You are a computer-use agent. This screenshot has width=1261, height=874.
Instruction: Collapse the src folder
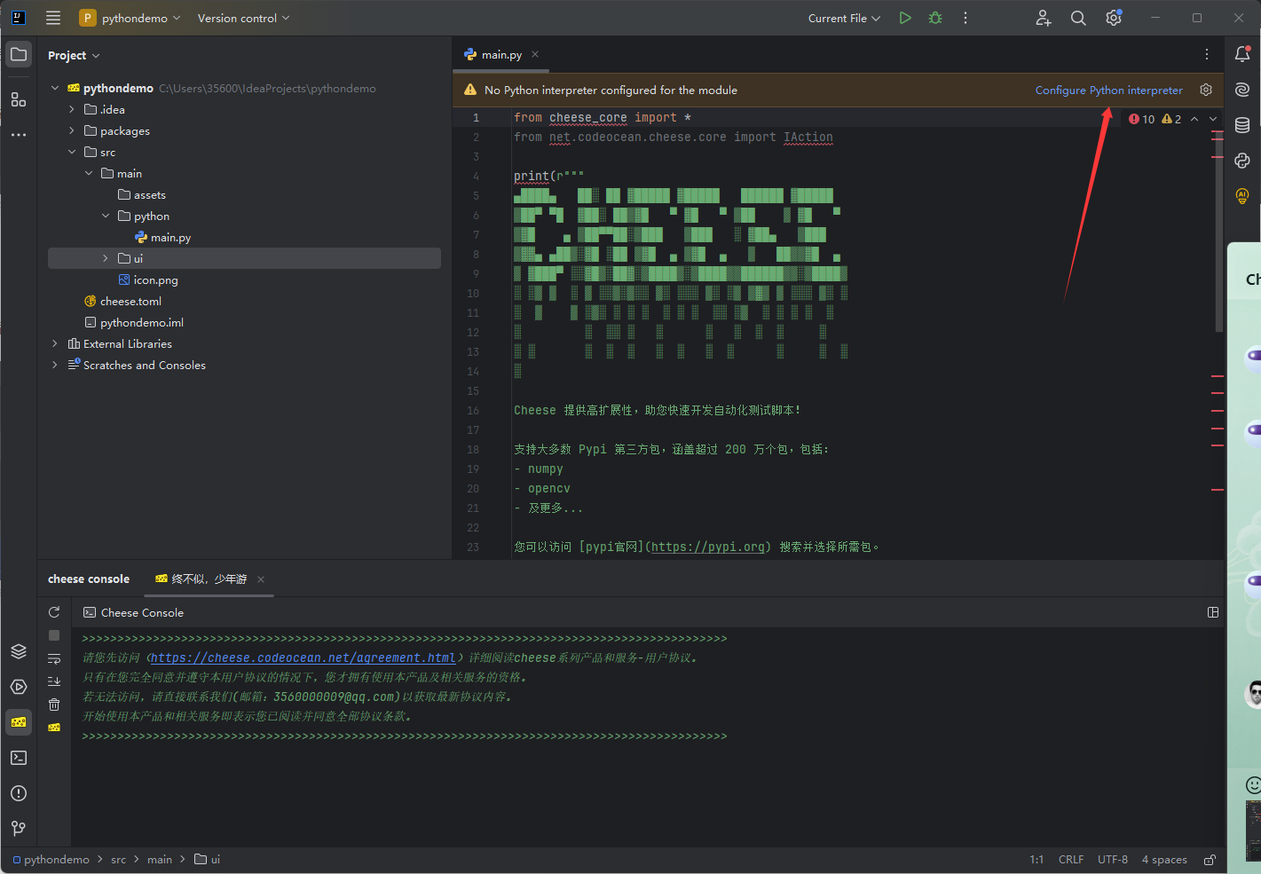(x=72, y=152)
